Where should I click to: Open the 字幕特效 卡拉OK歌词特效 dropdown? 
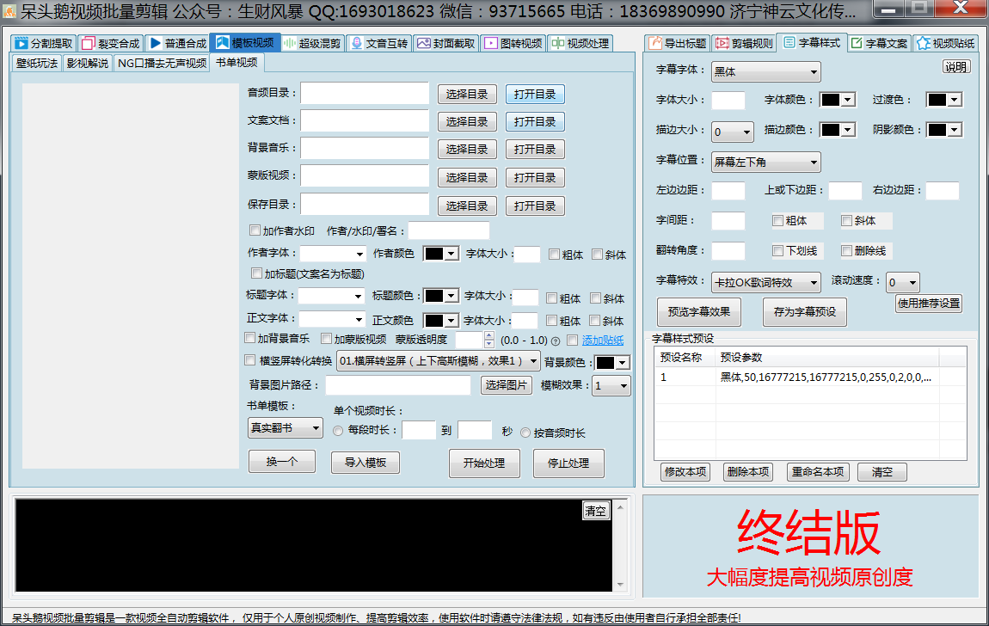click(x=765, y=282)
